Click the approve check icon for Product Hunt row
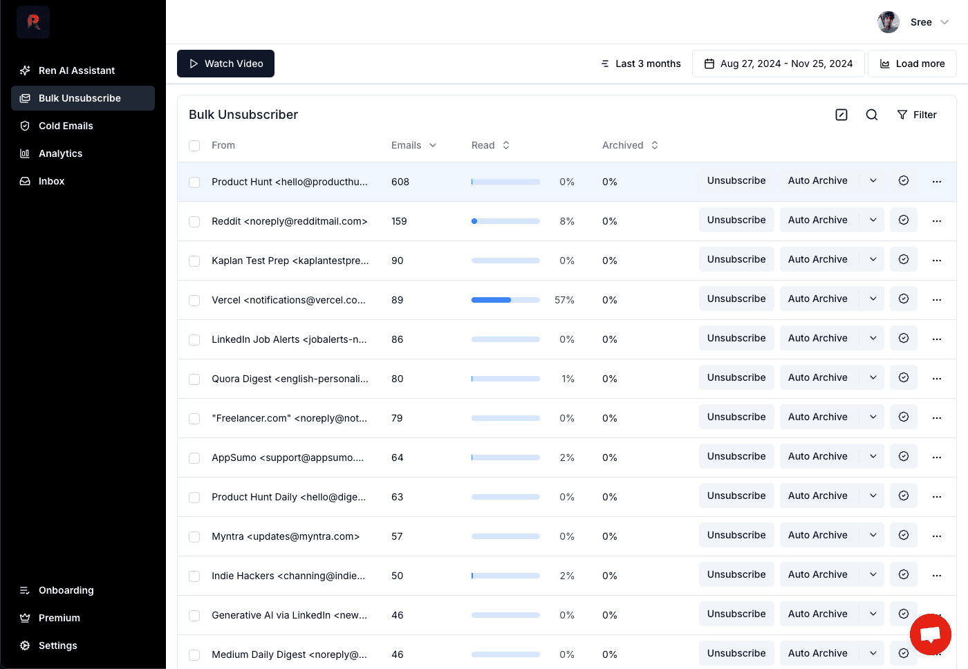Screen dimensions: 968x669 coord(904,180)
